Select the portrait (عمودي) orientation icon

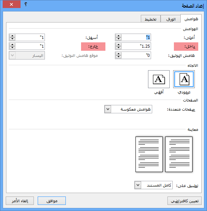184,79
